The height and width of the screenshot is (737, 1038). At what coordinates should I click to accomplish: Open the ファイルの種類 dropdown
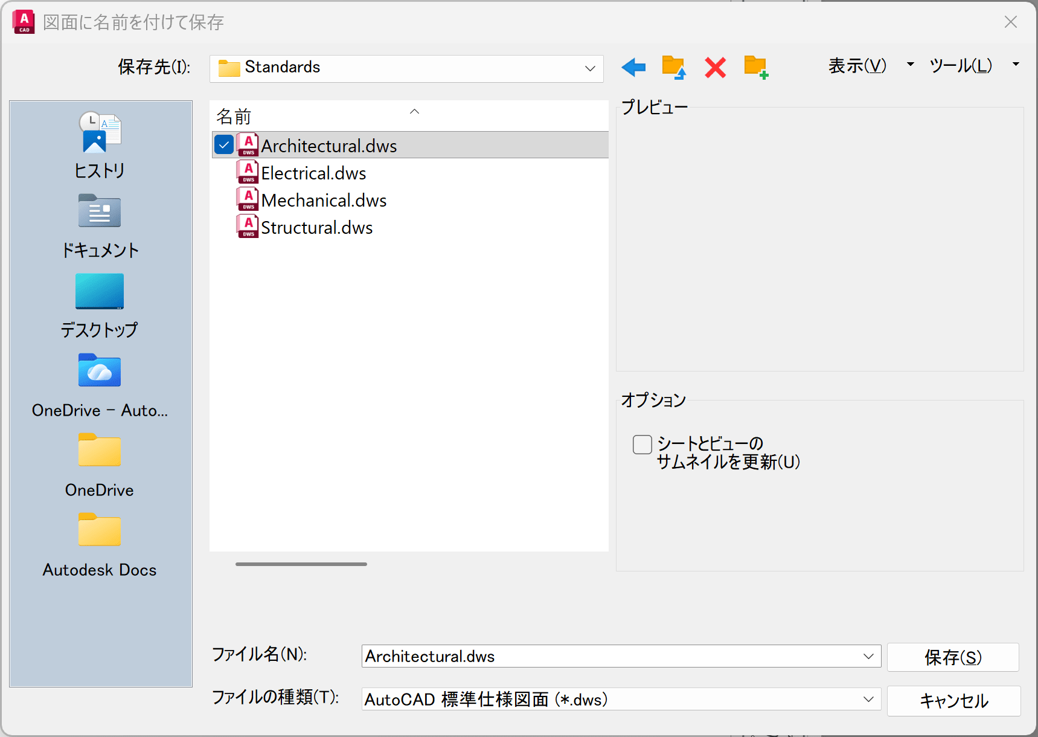(868, 700)
